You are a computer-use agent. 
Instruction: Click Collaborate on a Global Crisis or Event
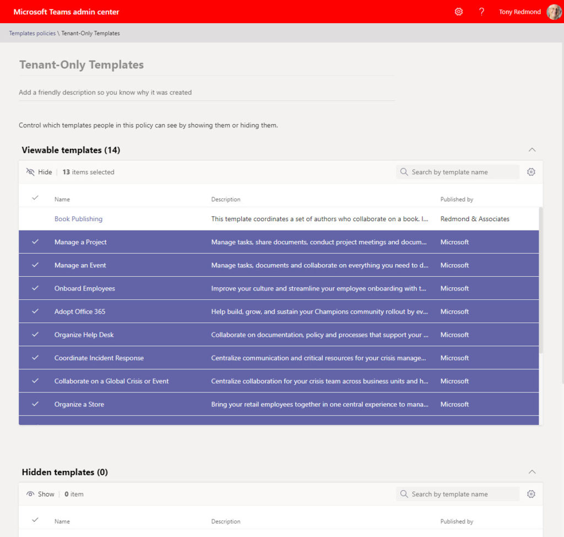point(111,381)
